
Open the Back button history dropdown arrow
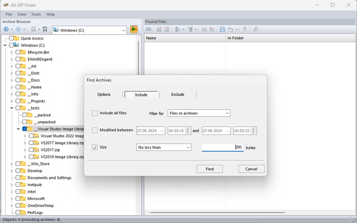(12, 29)
